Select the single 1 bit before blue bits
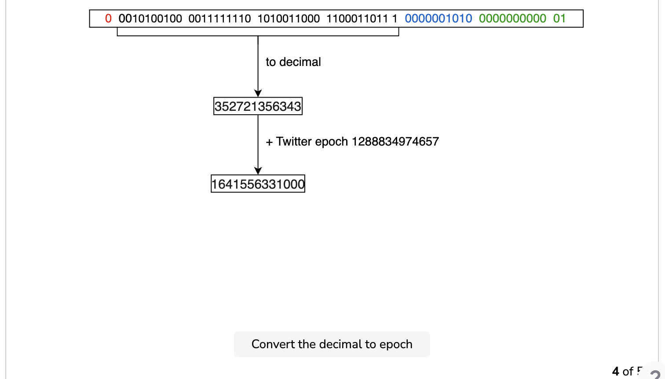Image resolution: width=665 pixels, height=379 pixels. [395, 18]
